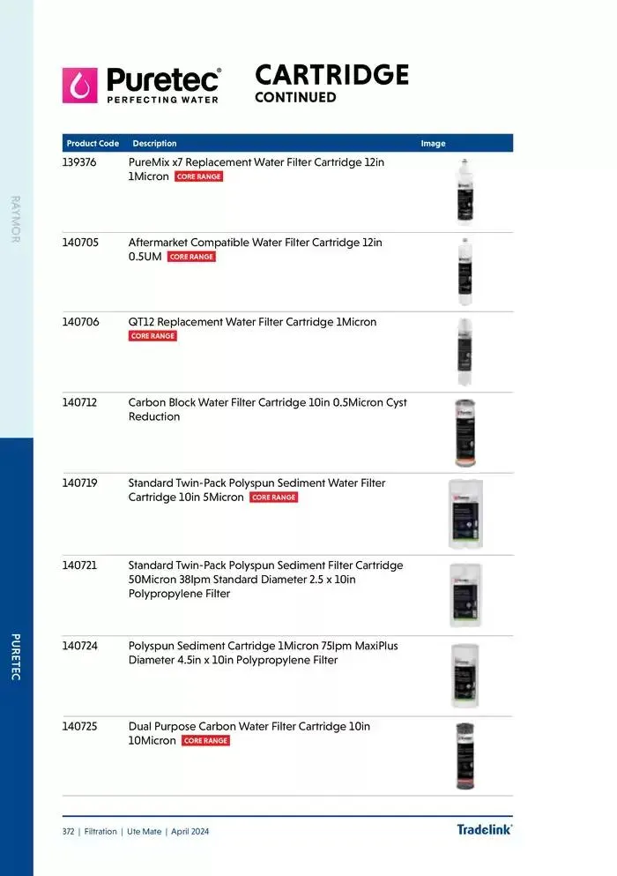617x876 pixels.
Task: Click the Description column header
Action: coord(154,144)
